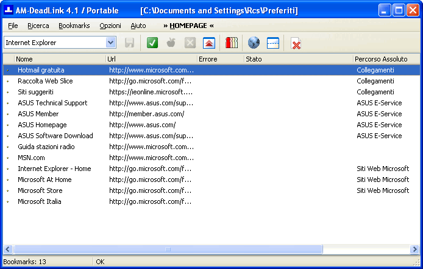Image resolution: width=423 pixels, height=269 pixels.
Task: Click the red double up arrow icon
Action: pyautogui.click(x=209, y=43)
